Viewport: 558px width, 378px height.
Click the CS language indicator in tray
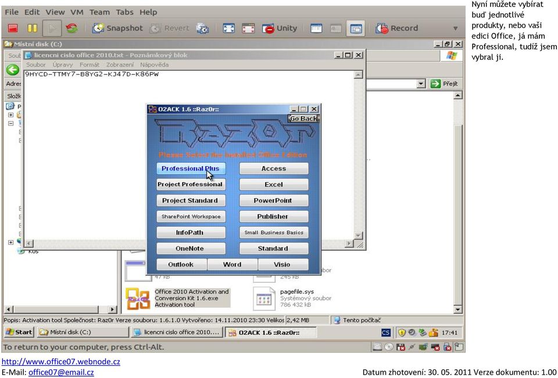(x=386, y=333)
